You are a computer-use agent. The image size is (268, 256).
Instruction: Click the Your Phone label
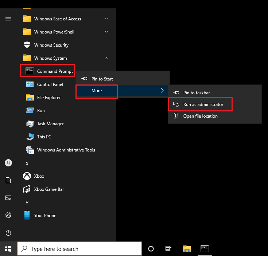click(x=45, y=216)
